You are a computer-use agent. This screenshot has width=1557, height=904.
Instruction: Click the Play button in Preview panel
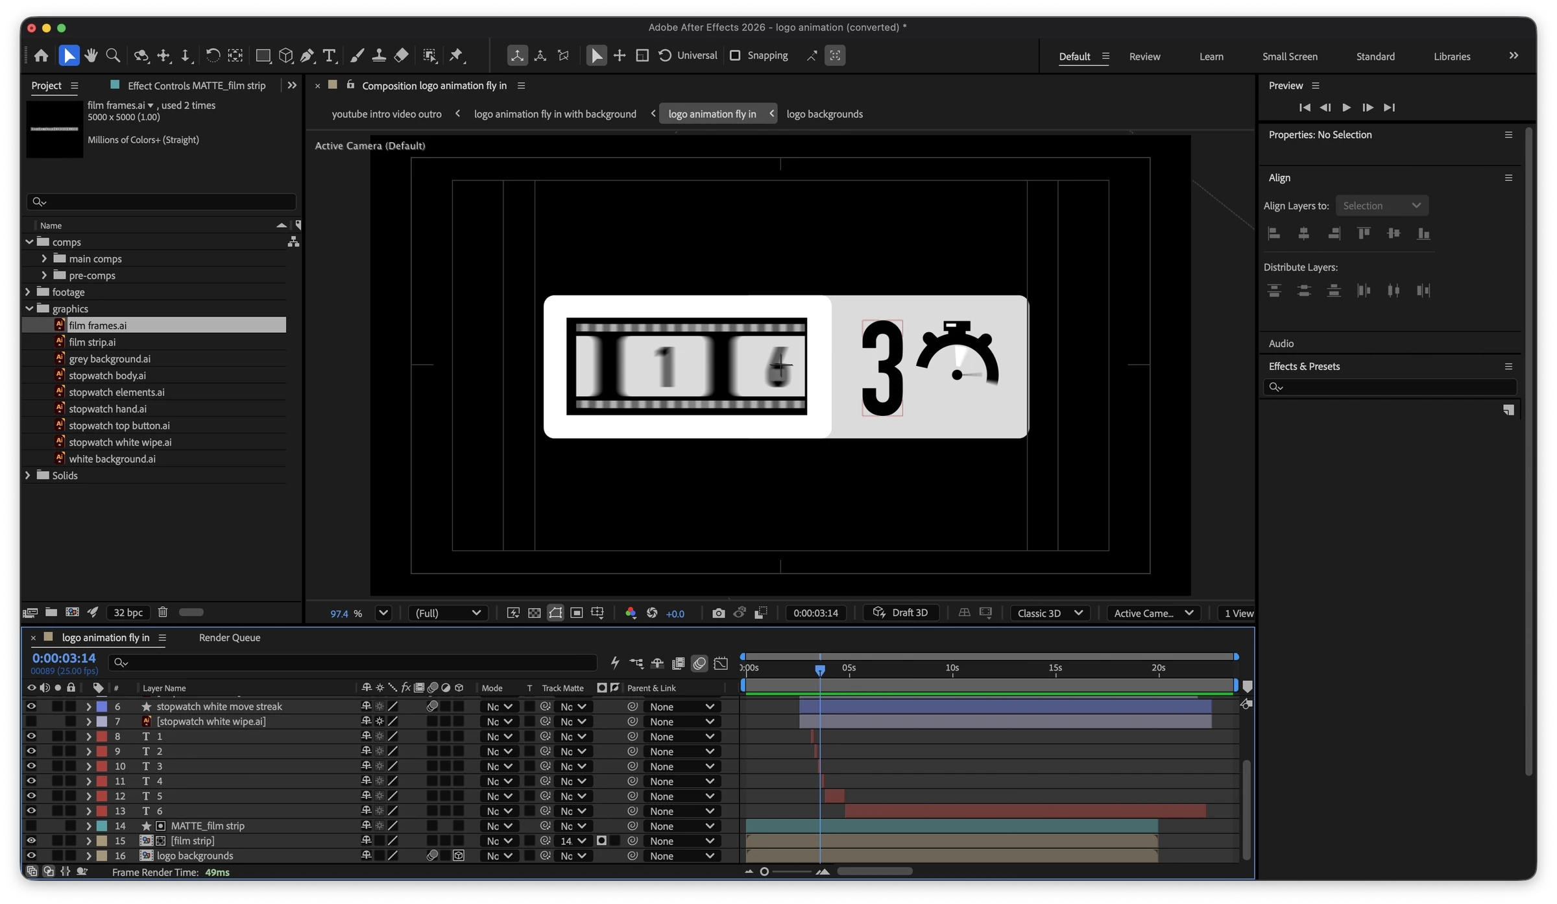point(1346,108)
